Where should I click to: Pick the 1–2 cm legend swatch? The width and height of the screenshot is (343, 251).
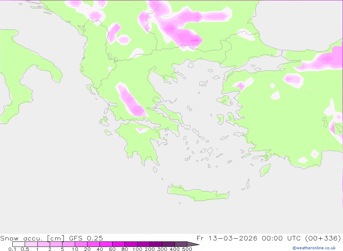click(44, 244)
